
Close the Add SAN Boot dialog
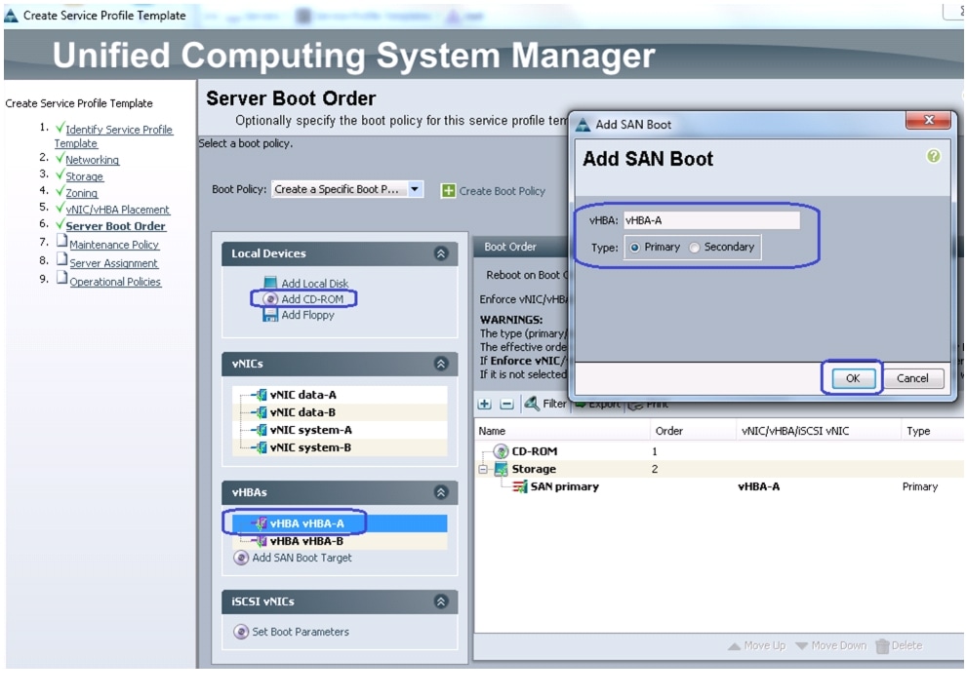tap(929, 120)
